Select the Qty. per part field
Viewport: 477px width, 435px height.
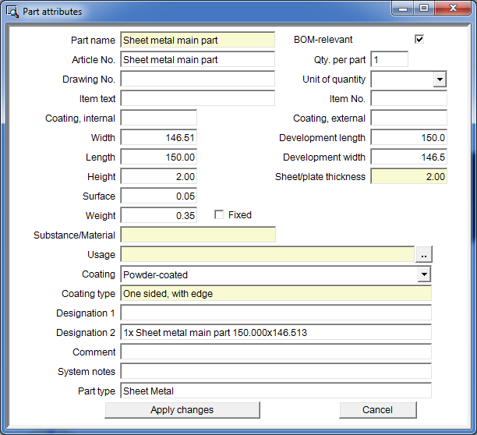[389, 59]
